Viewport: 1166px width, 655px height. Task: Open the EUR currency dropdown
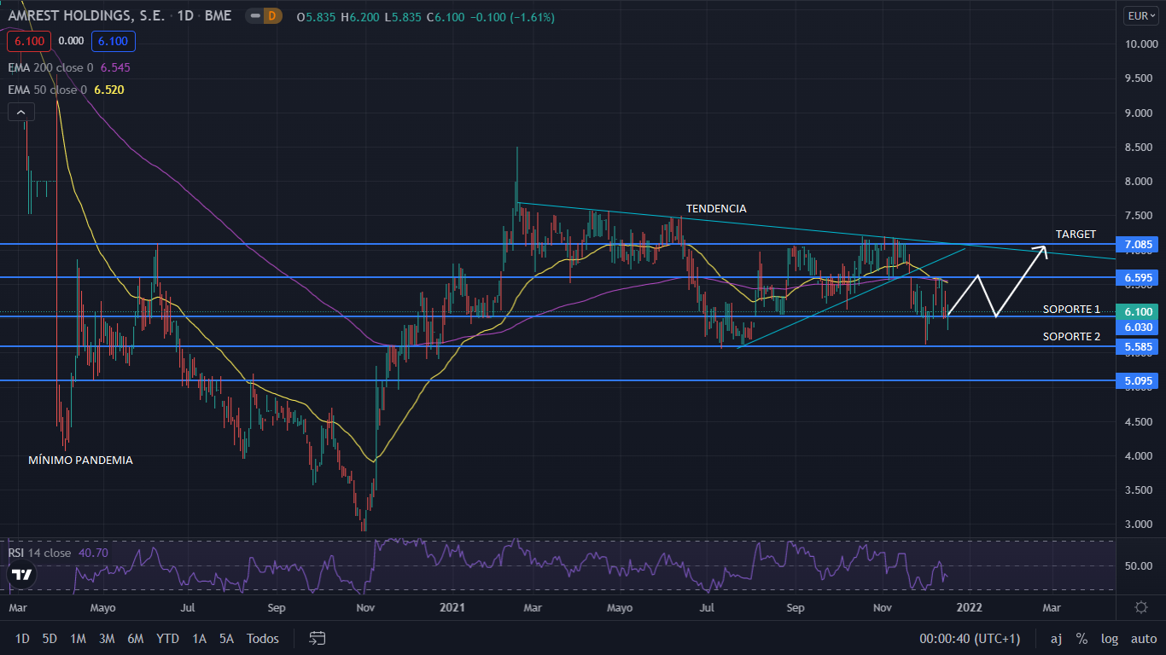(1140, 16)
